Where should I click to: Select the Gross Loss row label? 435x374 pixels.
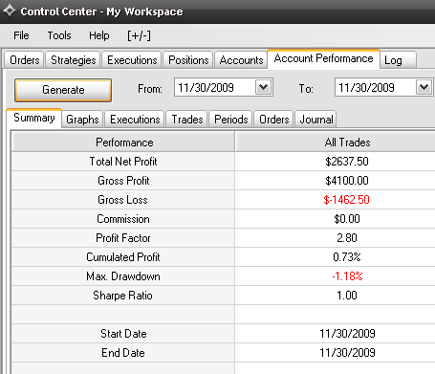tap(122, 200)
